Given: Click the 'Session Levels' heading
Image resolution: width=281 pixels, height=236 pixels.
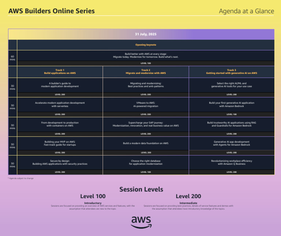Looking at the screenshot, I should tap(141, 190).
